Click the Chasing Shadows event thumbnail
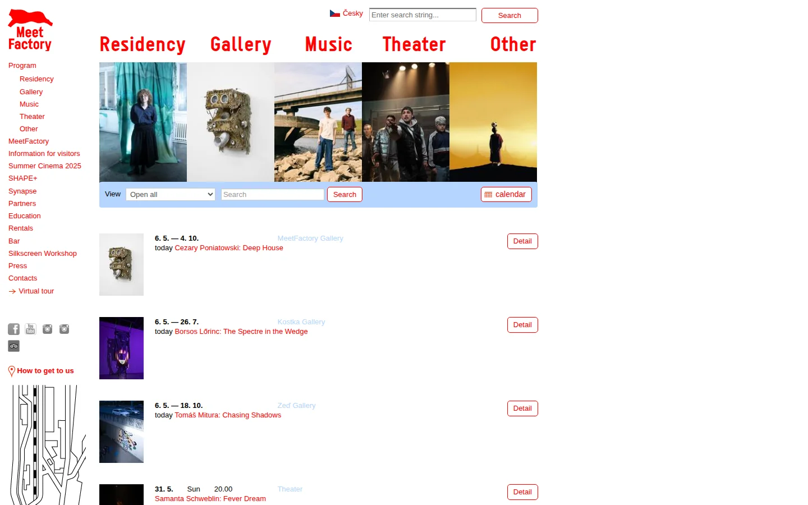This screenshot has width=808, height=505. 121,431
